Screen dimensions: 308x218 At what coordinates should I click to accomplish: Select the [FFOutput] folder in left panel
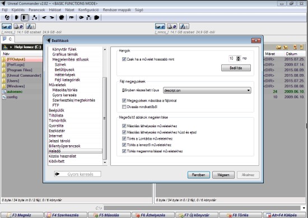click(22, 59)
